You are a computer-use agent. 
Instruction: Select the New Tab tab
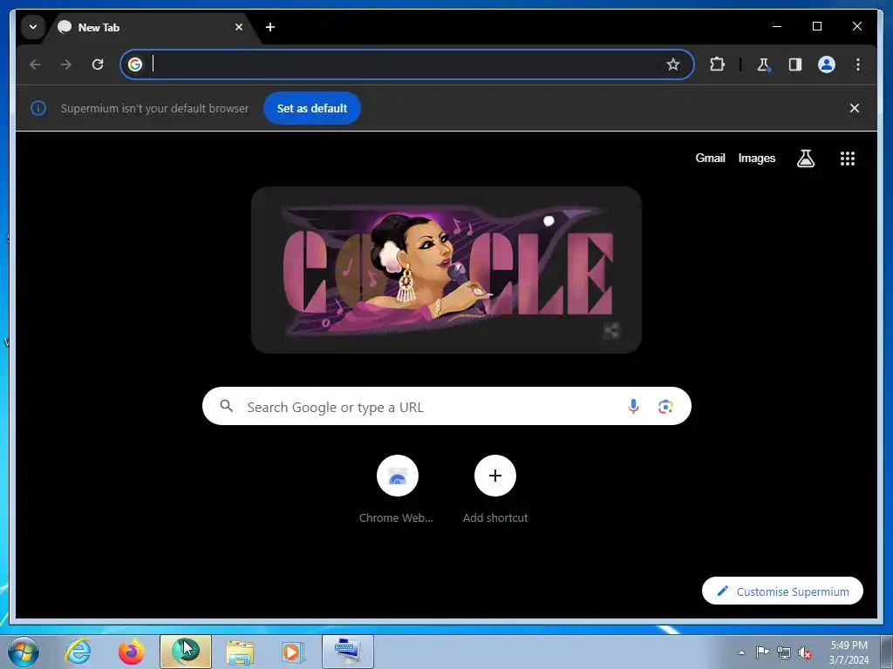(153, 27)
